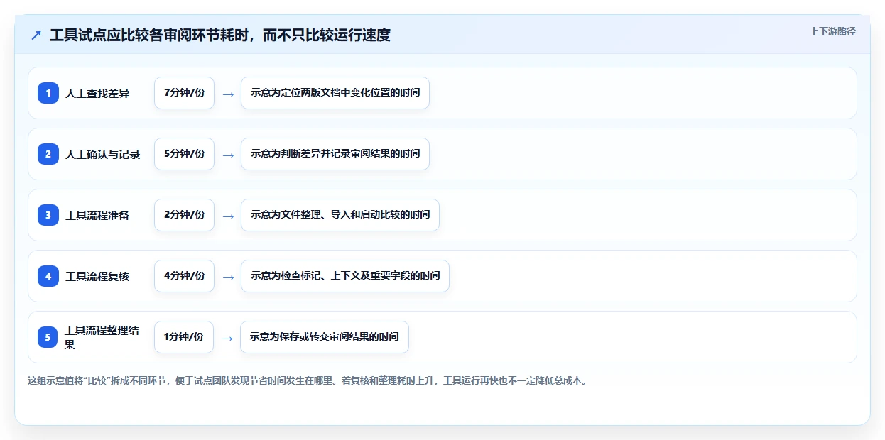Viewport: 885px width, 440px height.
Task: Click the arrow after 5分钟/份
Action: [x=227, y=155]
